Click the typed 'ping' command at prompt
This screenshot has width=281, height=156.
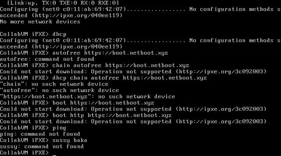click(x=59, y=128)
